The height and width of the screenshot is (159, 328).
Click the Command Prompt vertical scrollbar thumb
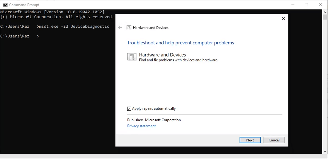tap(325, 17)
